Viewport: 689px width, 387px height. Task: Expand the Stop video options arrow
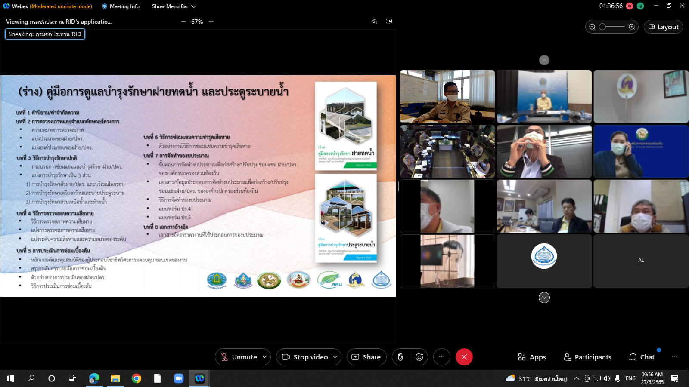tap(335, 357)
